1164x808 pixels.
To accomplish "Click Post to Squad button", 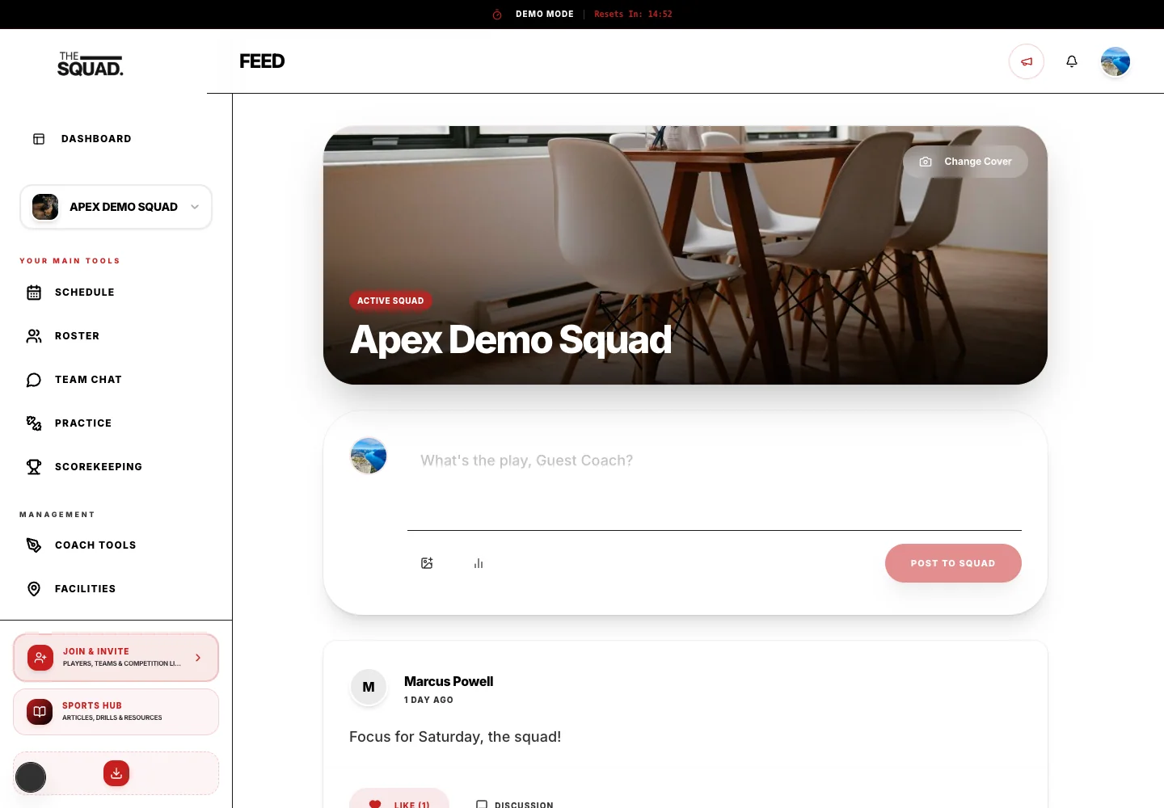I will pos(953,563).
